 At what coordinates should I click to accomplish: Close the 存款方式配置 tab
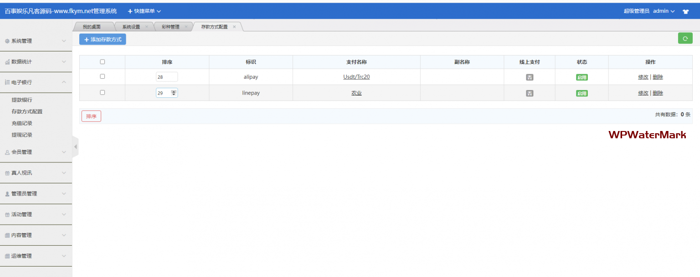coord(234,27)
